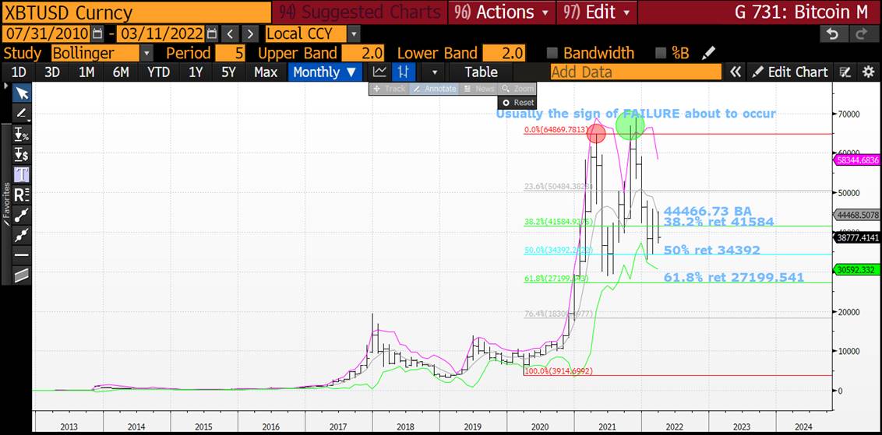Select the pencil draw tool in sidebar
882x435 pixels.
22,114
